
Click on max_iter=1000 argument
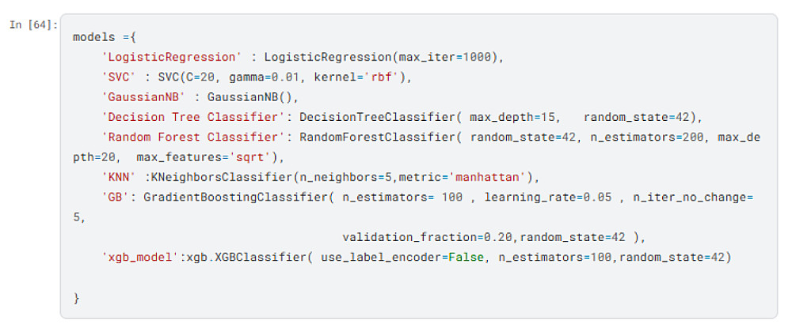449,57
